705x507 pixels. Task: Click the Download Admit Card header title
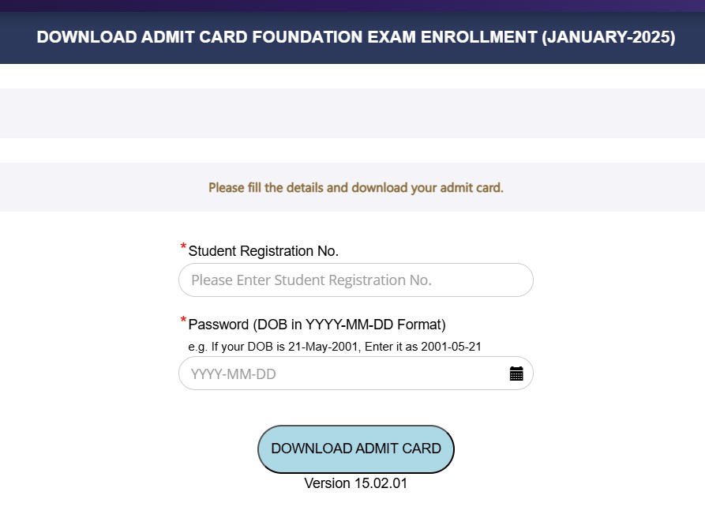click(x=355, y=37)
